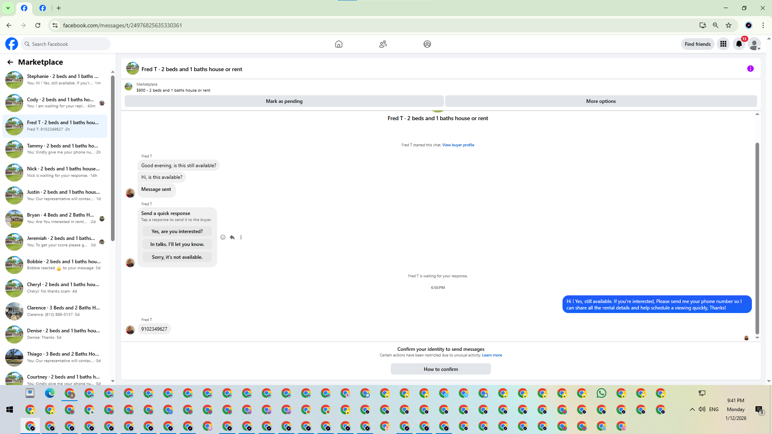The image size is (772, 434).
Task: Open the Facebook menu grid icon
Action: pos(723,44)
